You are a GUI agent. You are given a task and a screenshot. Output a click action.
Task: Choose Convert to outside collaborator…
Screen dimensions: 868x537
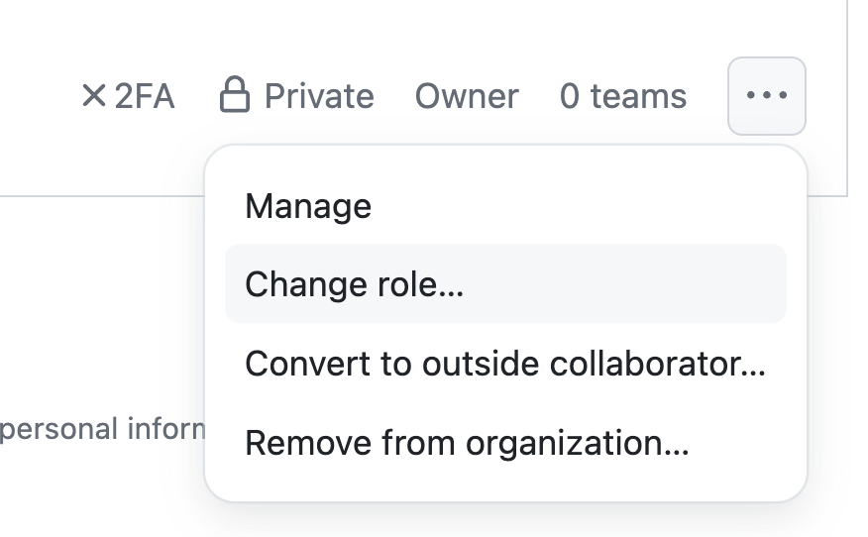pyautogui.click(x=505, y=364)
